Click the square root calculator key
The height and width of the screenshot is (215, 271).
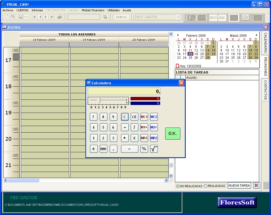(154, 149)
